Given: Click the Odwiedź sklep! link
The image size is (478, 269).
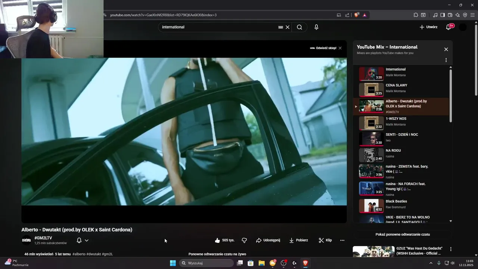Looking at the screenshot, I should pyautogui.click(x=326, y=48).
